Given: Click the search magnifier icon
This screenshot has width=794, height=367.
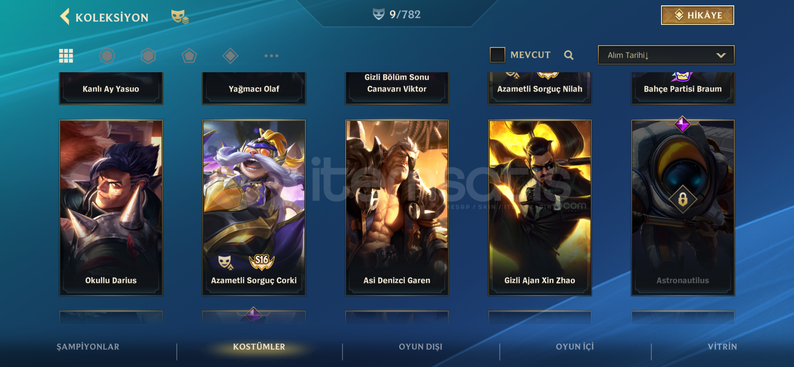Looking at the screenshot, I should tap(569, 55).
